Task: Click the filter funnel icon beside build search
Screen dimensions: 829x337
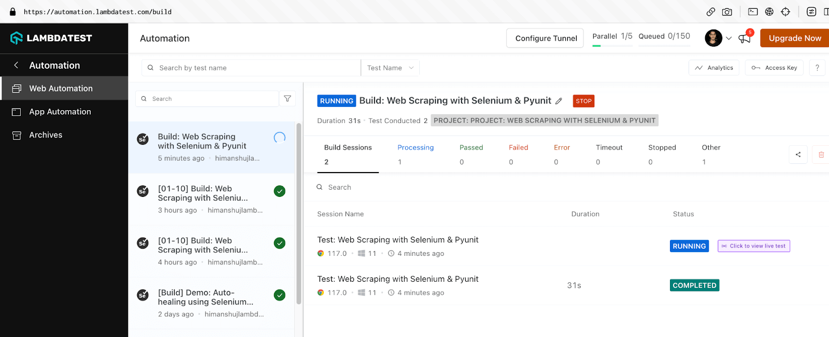Action: tap(288, 99)
